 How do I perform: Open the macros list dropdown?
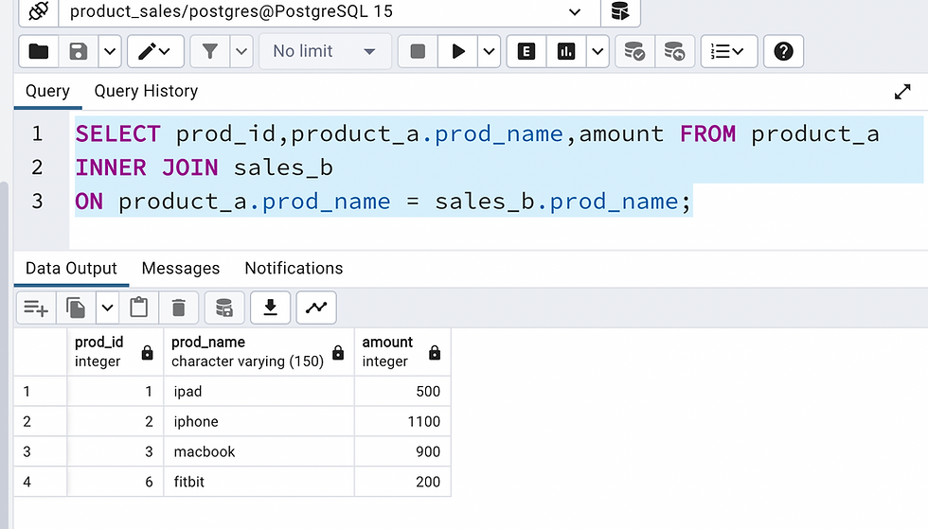coord(728,51)
